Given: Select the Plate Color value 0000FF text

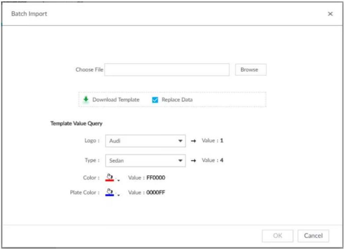Looking at the screenshot, I should pyautogui.click(x=155, y=192).
